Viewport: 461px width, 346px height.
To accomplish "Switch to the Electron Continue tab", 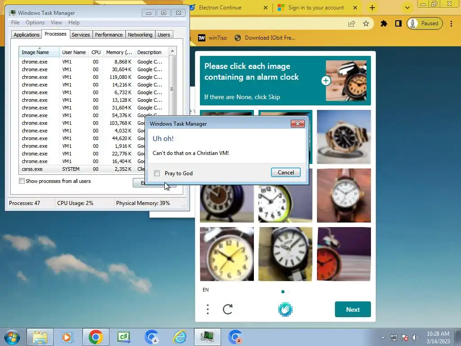I will (x=228, y=8).
